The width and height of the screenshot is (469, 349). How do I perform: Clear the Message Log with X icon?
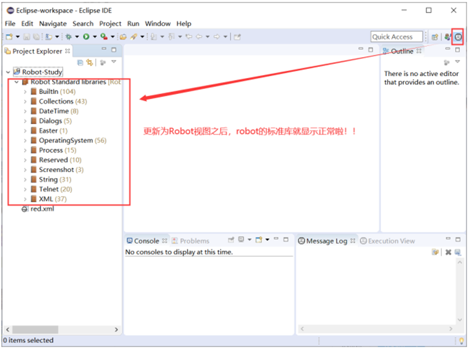448,252
